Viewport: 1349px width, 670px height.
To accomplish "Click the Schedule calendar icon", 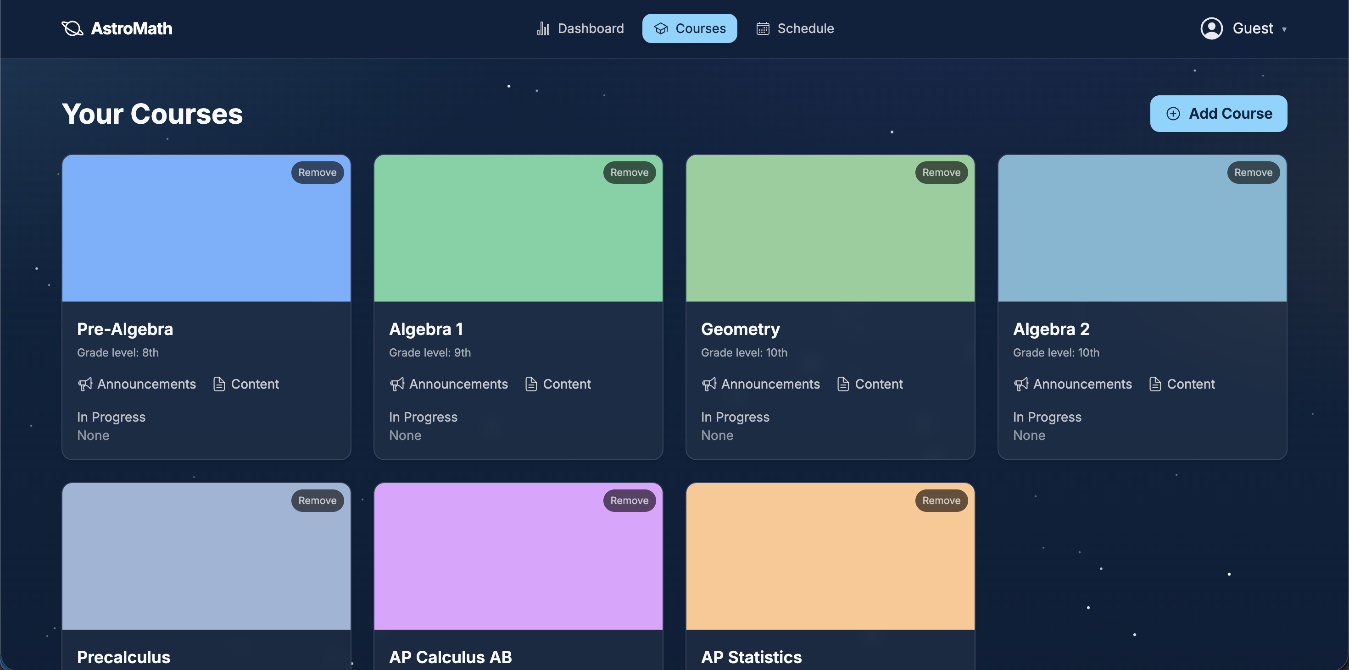I will click(763, 28).
